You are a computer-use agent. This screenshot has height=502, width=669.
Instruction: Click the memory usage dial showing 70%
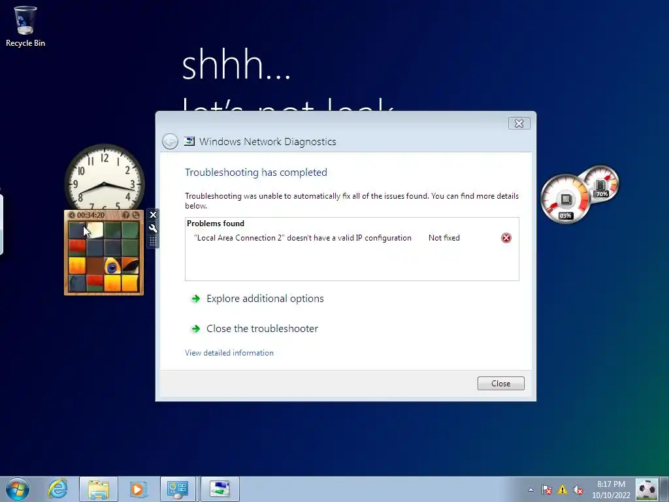click(602, 184)
